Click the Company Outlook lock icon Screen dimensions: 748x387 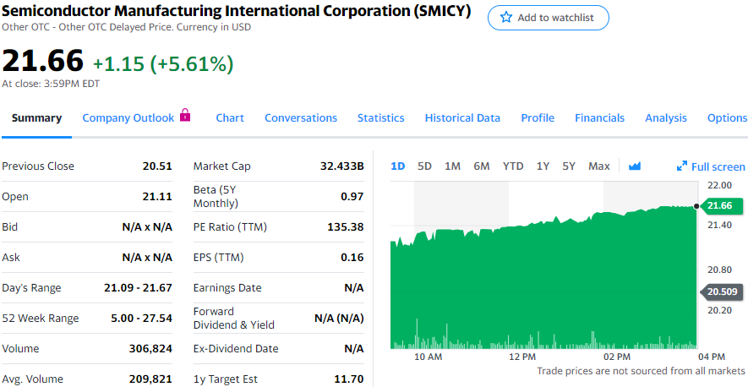coord(185,116)
